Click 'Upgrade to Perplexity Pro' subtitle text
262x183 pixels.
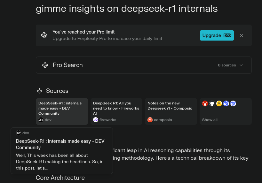107,39
